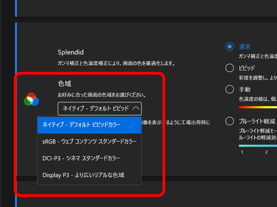Enable ブルーライト軽減 mode
277x207 pixels.
pos(229,121)
